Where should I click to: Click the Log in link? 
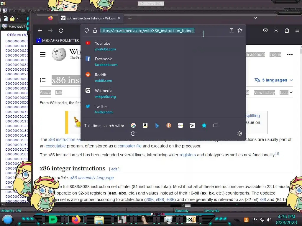click(x=275, y=54)
